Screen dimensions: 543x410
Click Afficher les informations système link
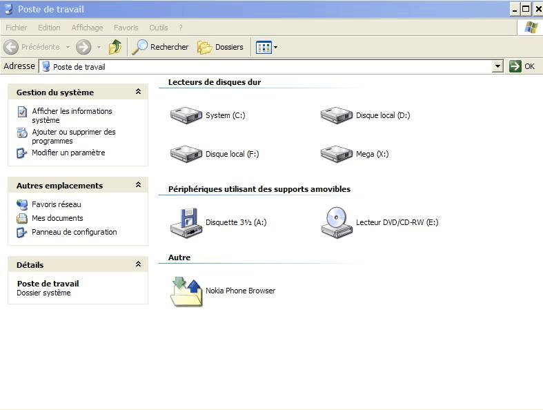click(72, 116)
